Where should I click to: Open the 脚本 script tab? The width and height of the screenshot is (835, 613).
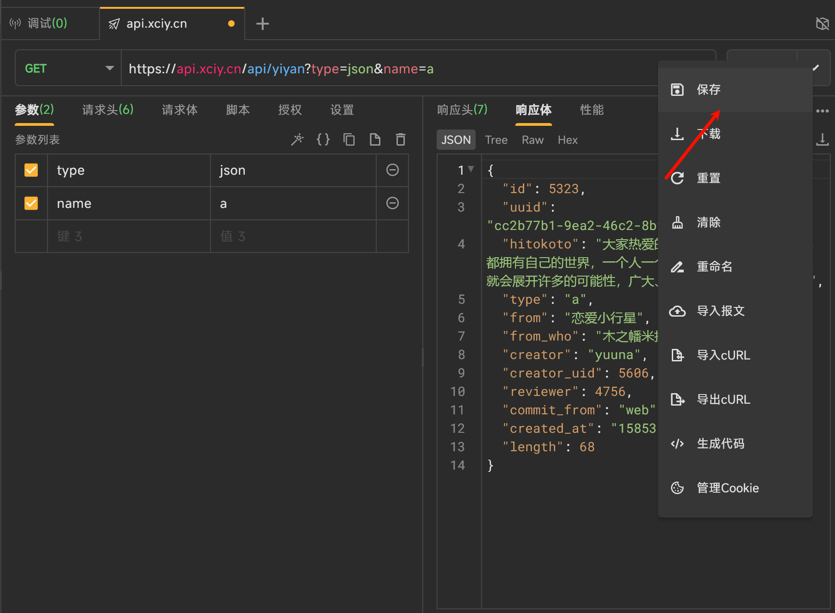[238, 110]
